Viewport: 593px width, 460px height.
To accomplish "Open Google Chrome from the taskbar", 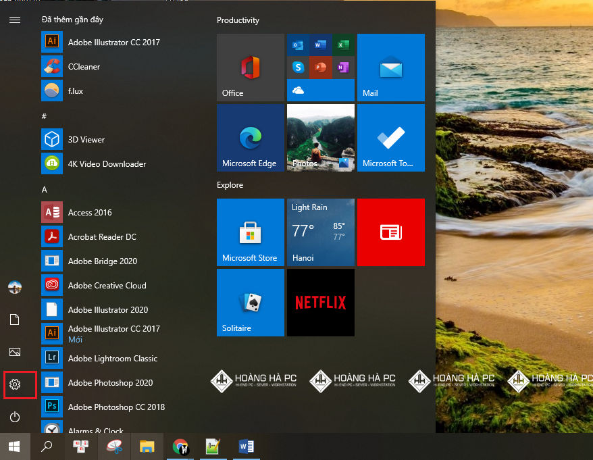I will (x=180, y=446).
